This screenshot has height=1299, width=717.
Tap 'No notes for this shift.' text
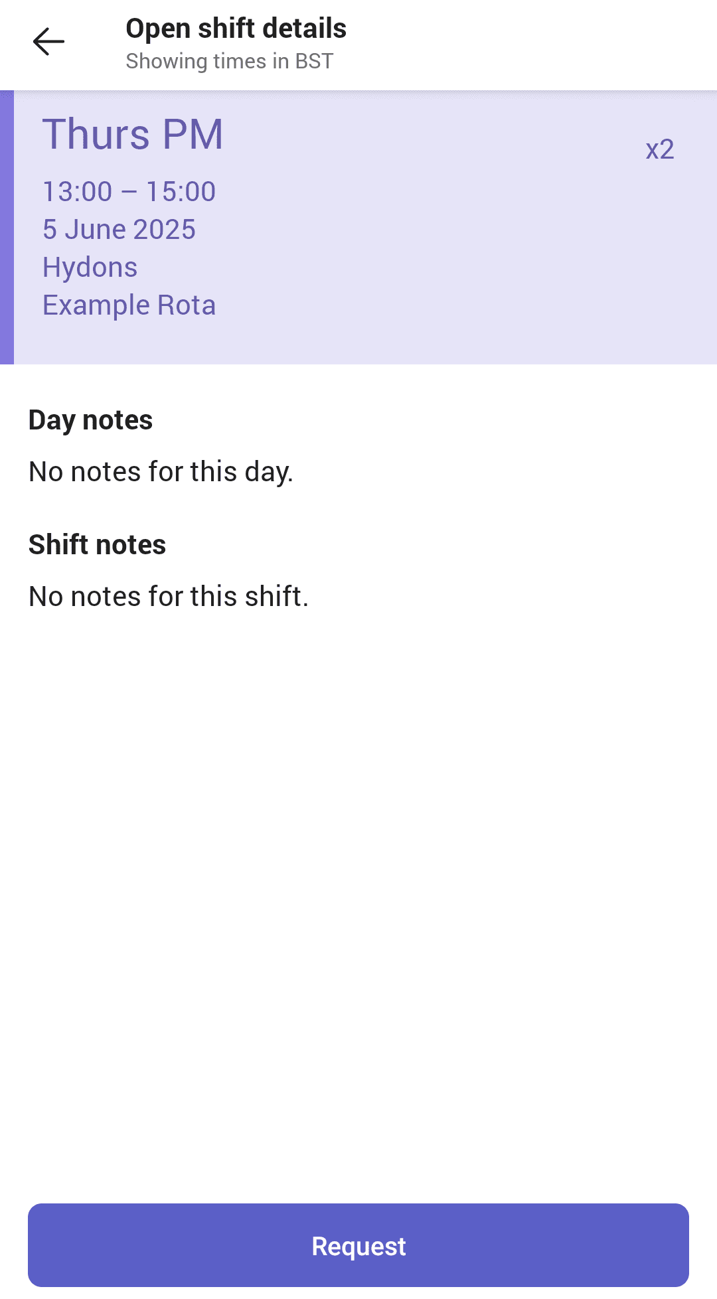tap(169, 597)
